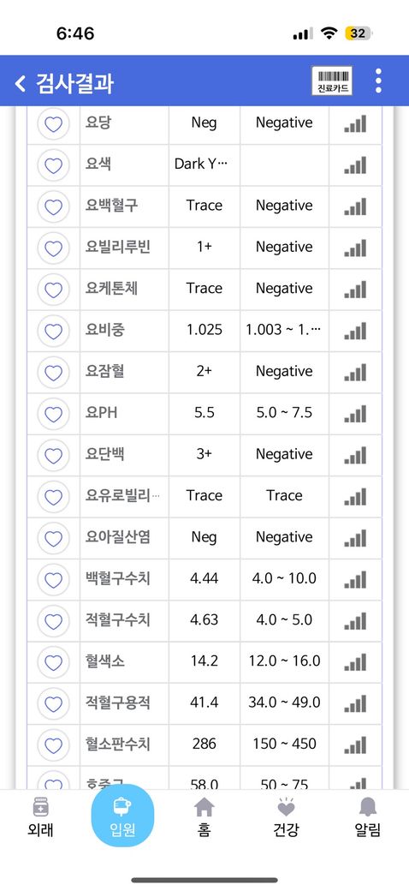
Task: Select the 입원 tab
Action: coord(122,816)
